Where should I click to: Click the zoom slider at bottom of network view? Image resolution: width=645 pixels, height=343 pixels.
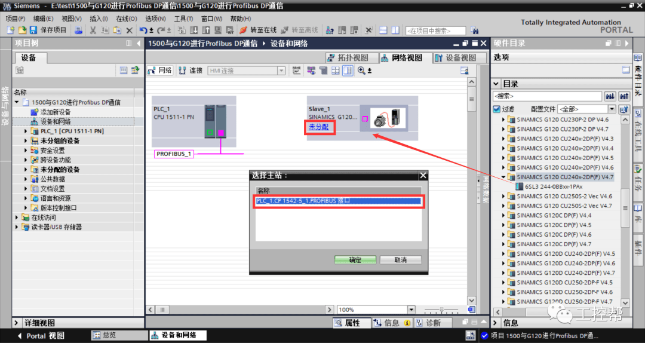441,310
